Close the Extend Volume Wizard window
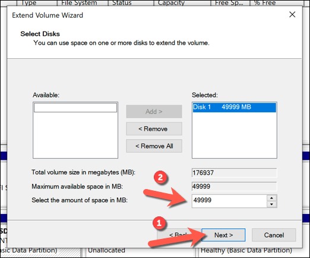 pyautogui.click(x=292, y=14)
